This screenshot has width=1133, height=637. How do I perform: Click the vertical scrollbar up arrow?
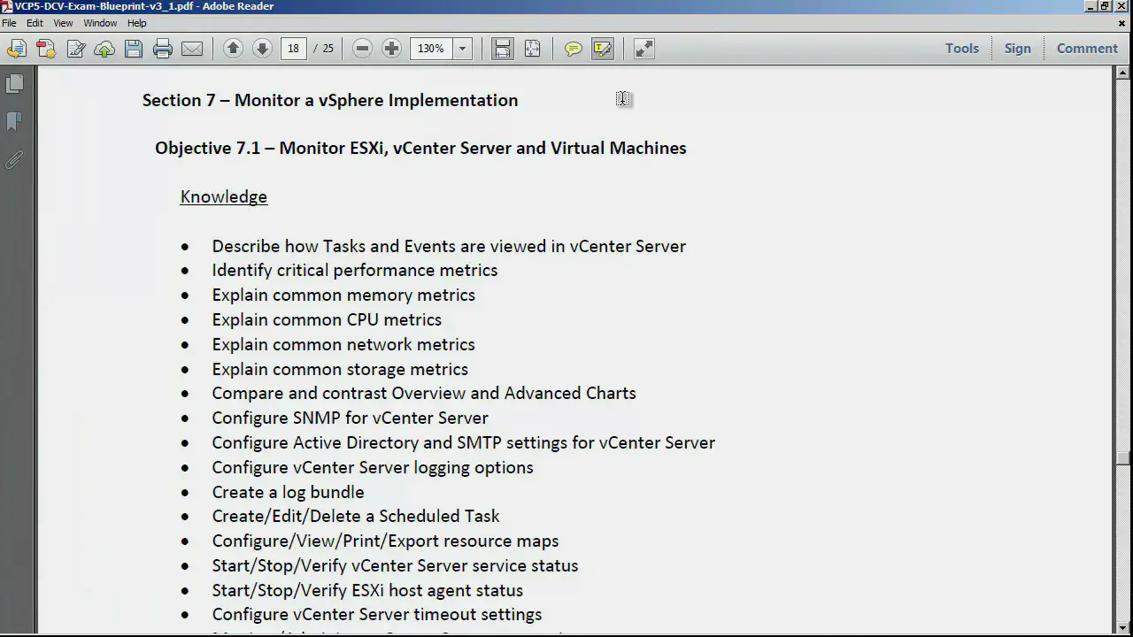[1123, 72]
